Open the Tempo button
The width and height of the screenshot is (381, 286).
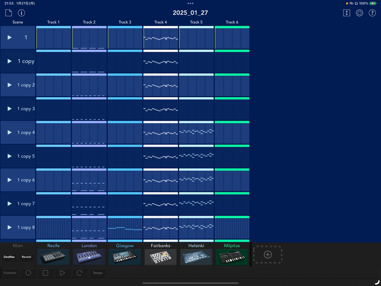(98, 273)
